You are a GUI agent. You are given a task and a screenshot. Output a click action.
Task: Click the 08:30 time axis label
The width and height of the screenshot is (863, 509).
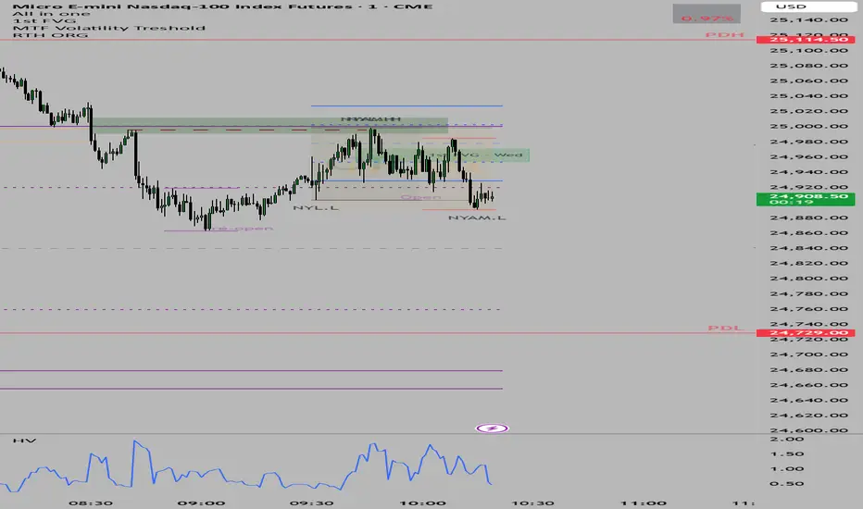(90, 503)
